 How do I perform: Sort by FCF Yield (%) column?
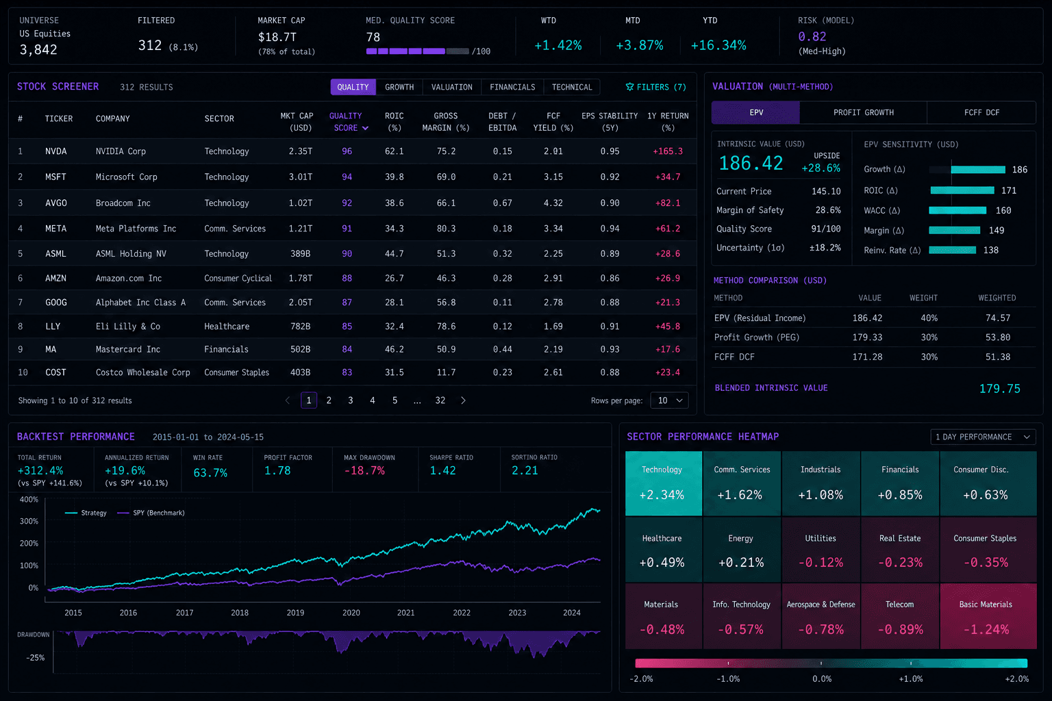tap(553, 122)
